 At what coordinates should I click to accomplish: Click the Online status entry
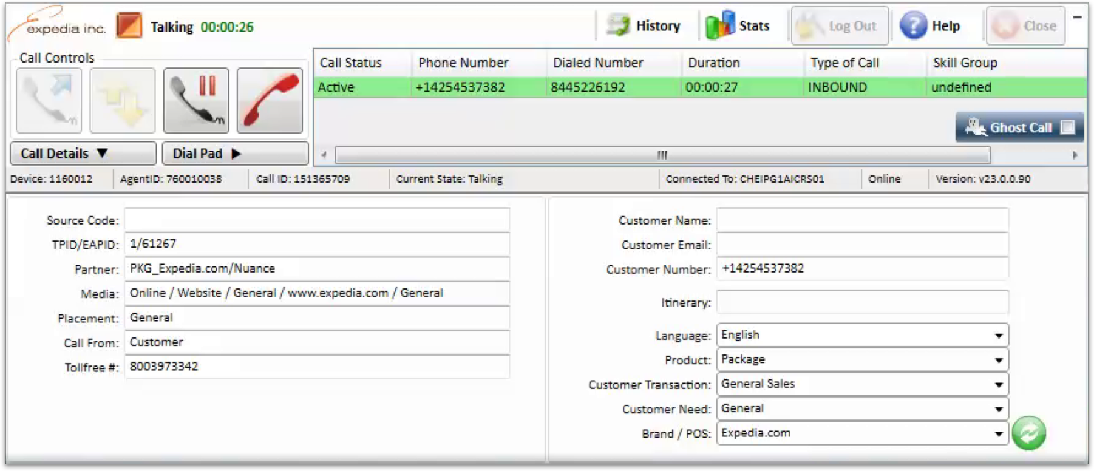(885, 179)
